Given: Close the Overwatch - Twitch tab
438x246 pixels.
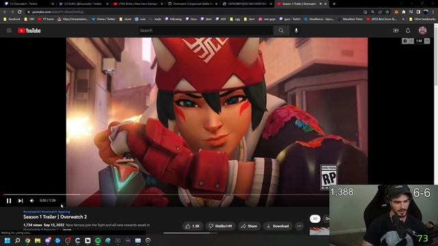Looking at the screenshot, I should tap(53, 4).
